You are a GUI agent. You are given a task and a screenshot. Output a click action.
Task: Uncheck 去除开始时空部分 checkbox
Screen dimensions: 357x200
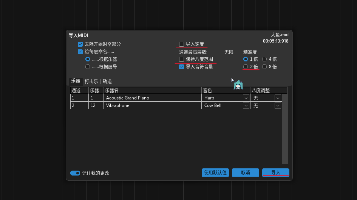[x=80, y=44]
